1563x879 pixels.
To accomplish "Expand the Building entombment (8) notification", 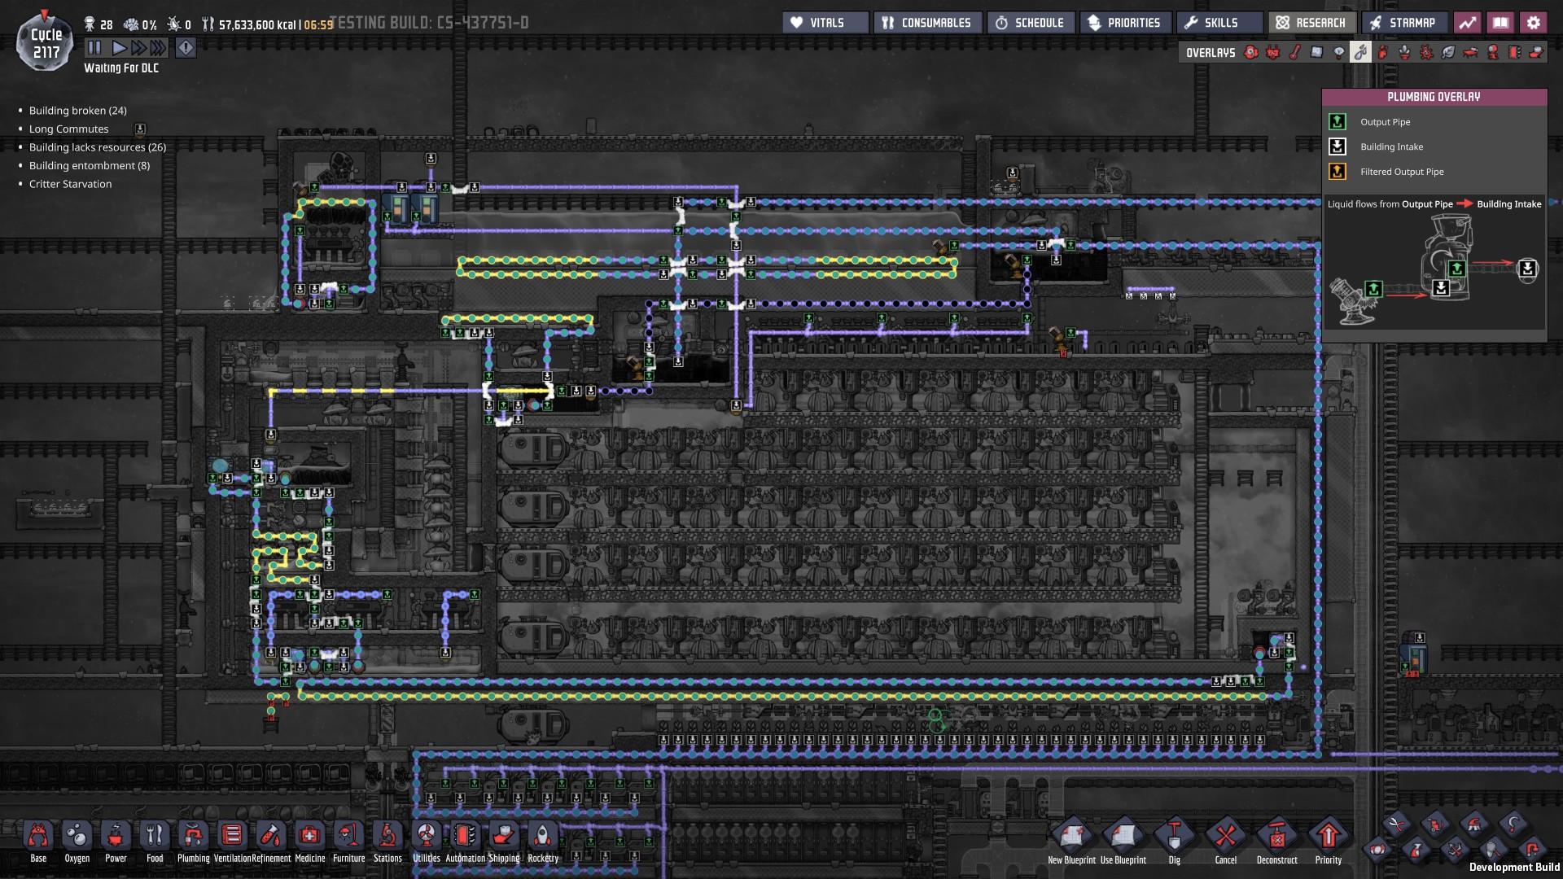I will pyautogui.click(x=89, y=166).
